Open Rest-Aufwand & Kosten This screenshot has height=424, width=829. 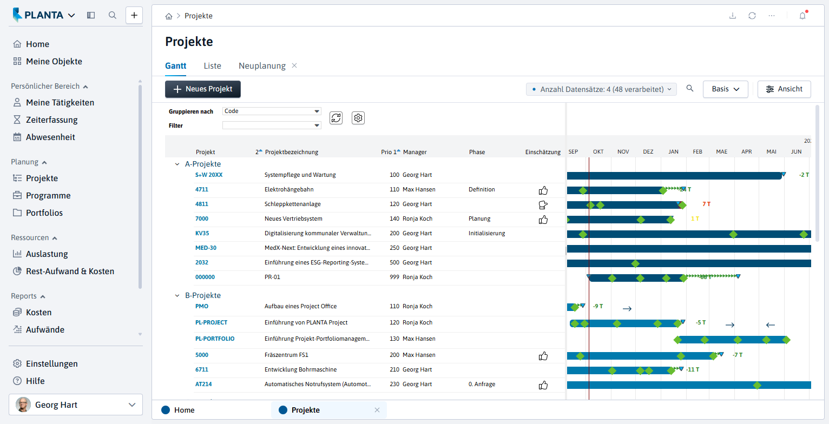(x=63, y=271)
